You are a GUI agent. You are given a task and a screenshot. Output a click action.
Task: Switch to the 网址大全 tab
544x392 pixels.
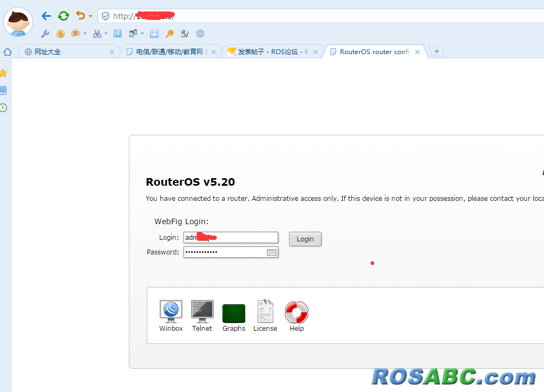pos(68,51)
